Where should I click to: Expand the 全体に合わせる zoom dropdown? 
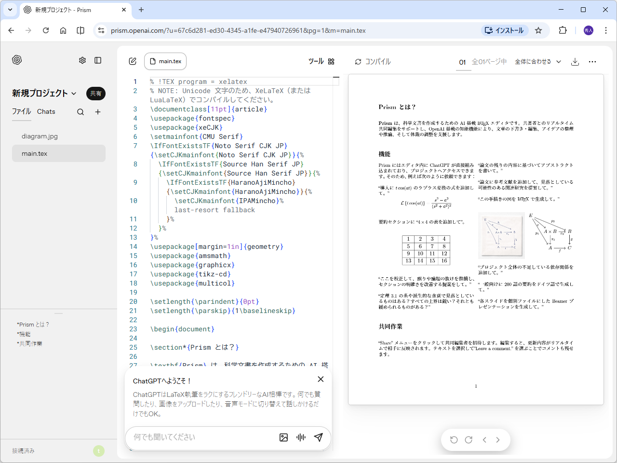(x=537, y=62)
